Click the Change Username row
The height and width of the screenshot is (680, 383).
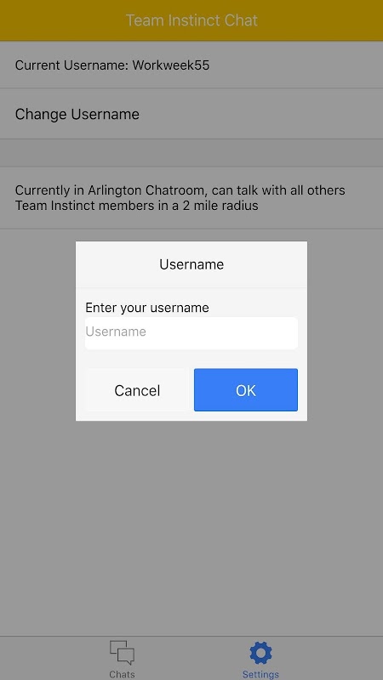tap(191, 114)
